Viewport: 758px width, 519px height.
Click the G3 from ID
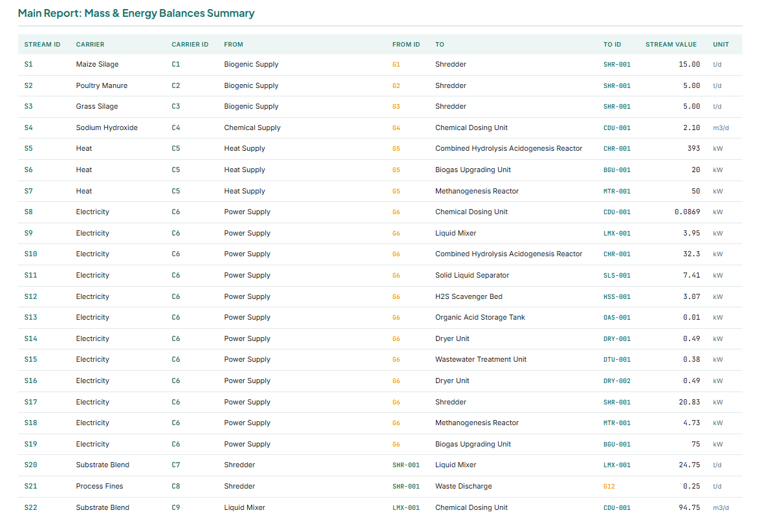pyautogui.click(x=396, y=106)
